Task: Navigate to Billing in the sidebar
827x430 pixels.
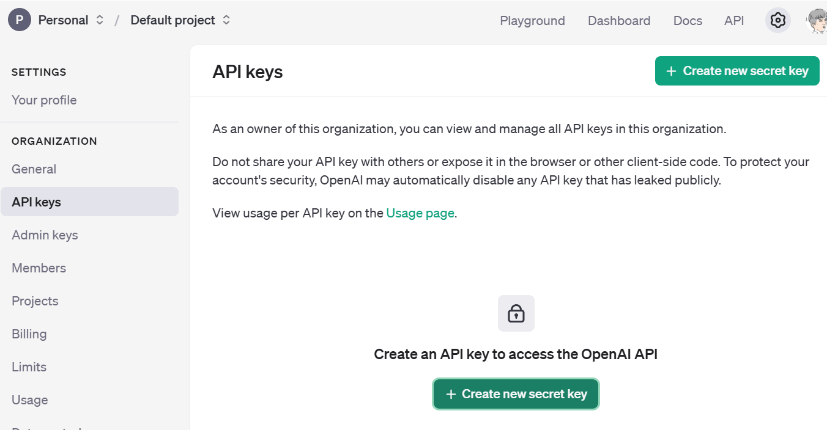Action: pos(29,334)
